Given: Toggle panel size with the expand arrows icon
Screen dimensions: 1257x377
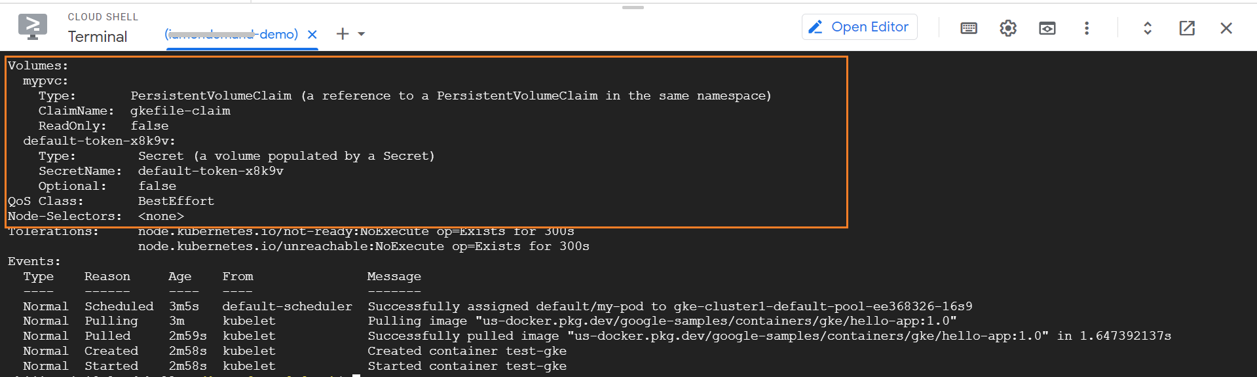Looking at the screenshot, I should coord(1147,27).
